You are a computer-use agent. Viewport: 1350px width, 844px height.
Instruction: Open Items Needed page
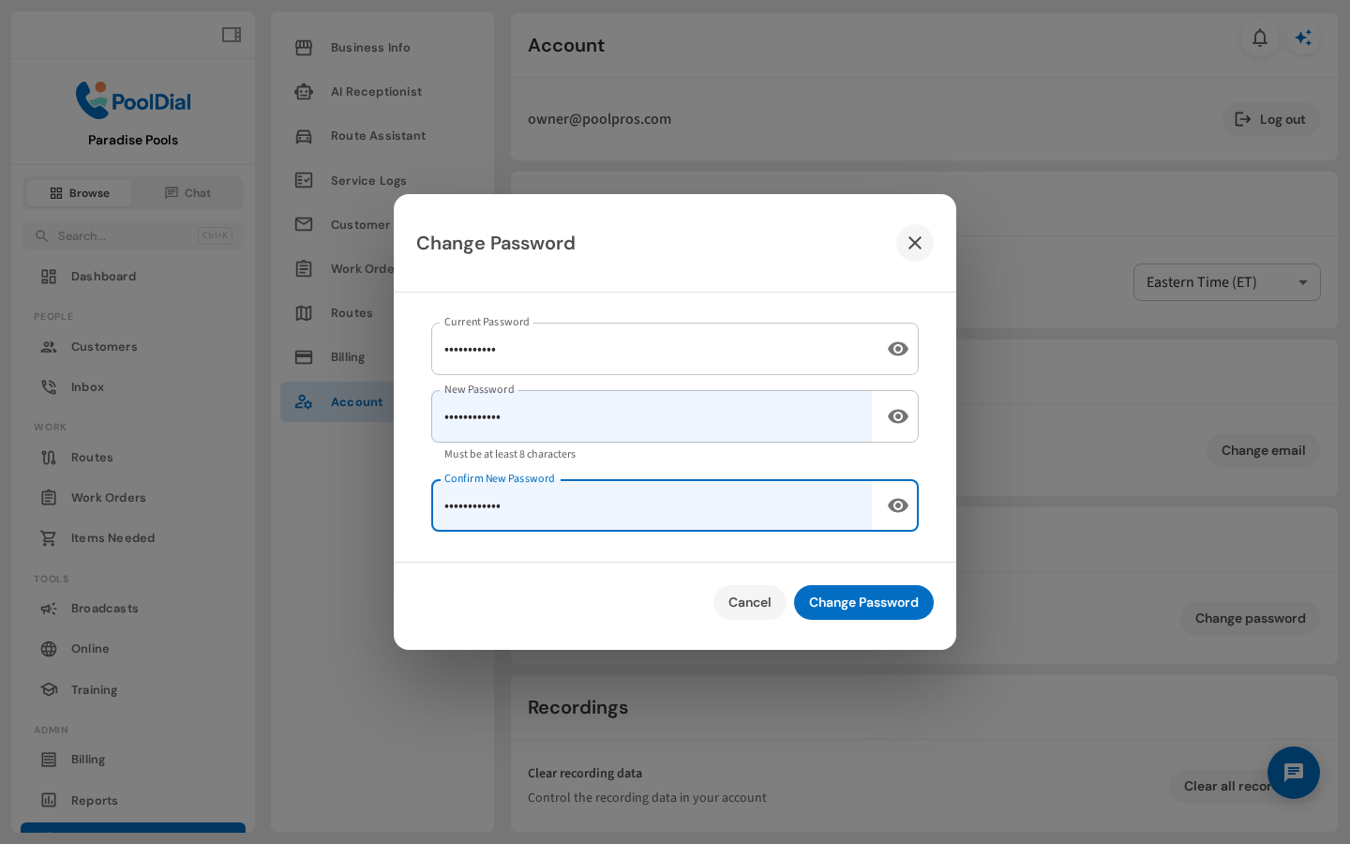(x=133, y=538)
